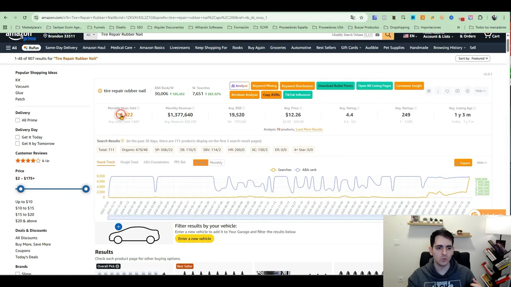Switch to the Google Trend tab
This screenshot has width=511, height=287.
129,162
